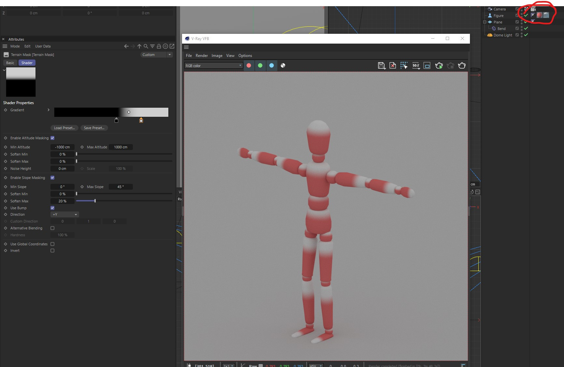Collapse the shader preview disclosure arrow

click(x=4, y=70)
